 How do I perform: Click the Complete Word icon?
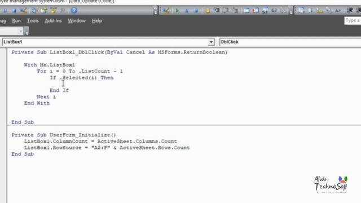(338, 10)
